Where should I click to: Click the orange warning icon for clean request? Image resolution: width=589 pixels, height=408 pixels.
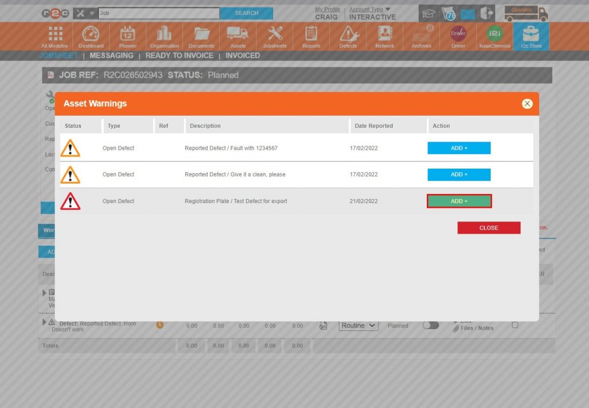70,175
